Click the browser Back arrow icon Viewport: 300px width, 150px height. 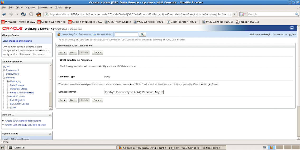(4, 14)
